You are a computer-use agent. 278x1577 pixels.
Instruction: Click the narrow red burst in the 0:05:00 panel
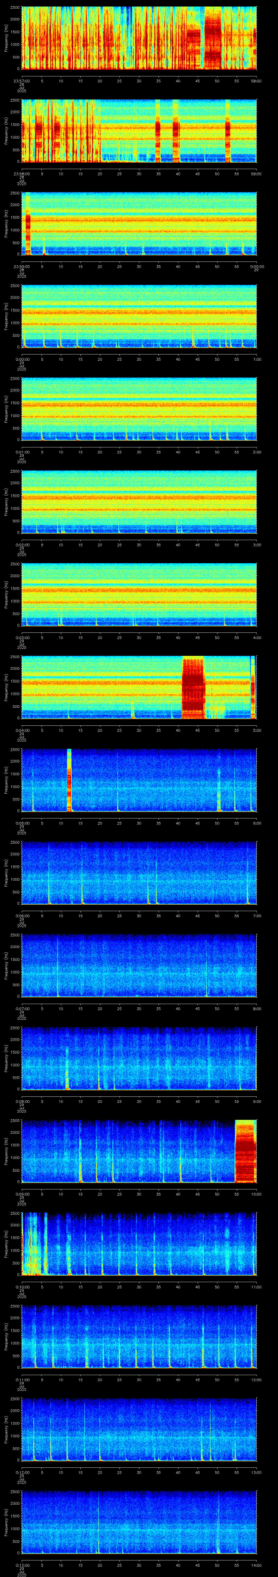[69, 780]
